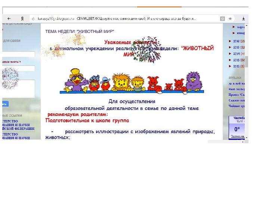The height and width of the screenshot is (202, 269).
Task: Focus the email field in contact form
Action: [19, 68]
